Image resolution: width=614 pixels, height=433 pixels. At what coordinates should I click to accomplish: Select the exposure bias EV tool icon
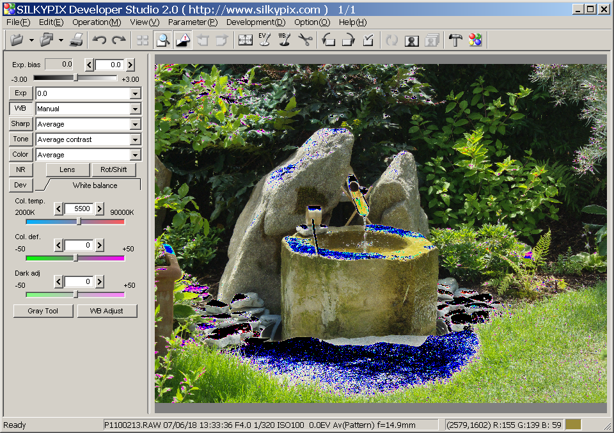[x=265, y=40]
